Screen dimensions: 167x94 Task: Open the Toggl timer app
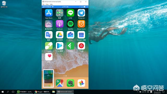coord(81,46)
